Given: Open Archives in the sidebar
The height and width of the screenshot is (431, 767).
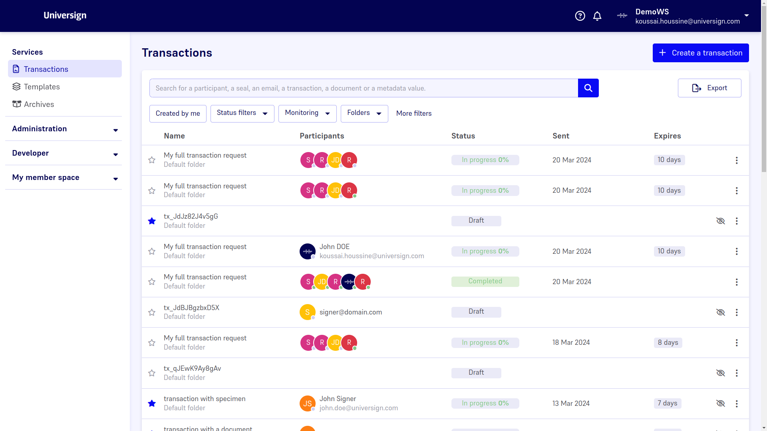Looking at the screenshot, I should [39, 105].
